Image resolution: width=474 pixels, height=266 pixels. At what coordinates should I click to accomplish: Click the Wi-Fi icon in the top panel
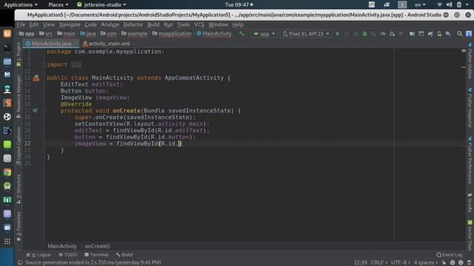(x=440, y=4)
